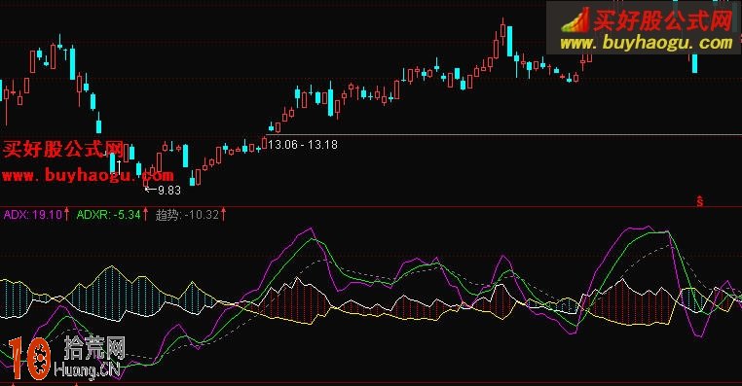Click the red S signal marker
The width and height of the screenshot is (742, 386).
(x=700, y=201)
